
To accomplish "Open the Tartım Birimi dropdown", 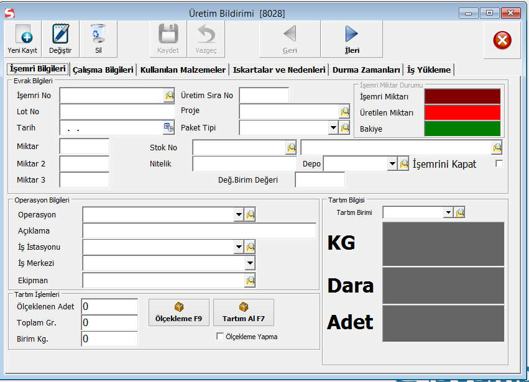I will coord(448,212).
